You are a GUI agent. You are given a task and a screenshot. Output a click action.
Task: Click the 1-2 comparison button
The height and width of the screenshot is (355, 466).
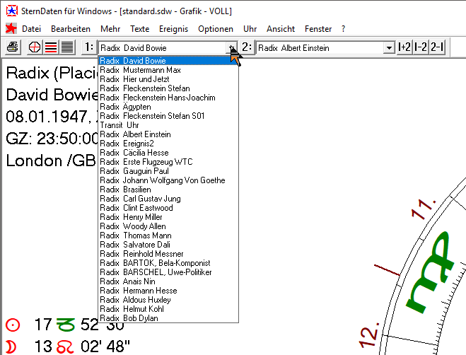(x=421, y=47)
